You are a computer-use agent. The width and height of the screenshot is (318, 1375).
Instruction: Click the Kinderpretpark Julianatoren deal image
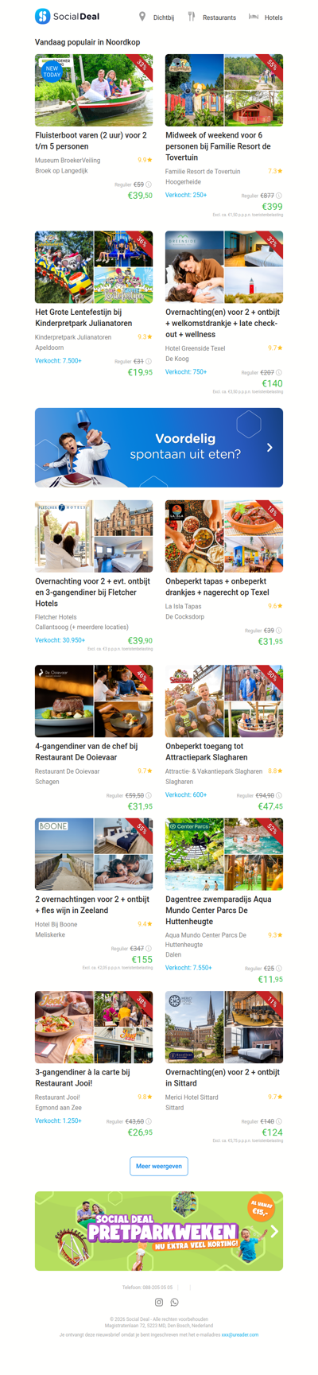point(94,267)
